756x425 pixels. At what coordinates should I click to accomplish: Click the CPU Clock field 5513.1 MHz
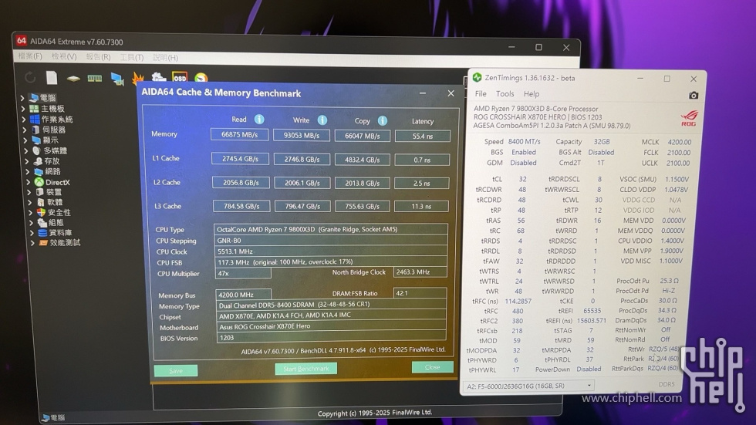[x=331, y=251]
